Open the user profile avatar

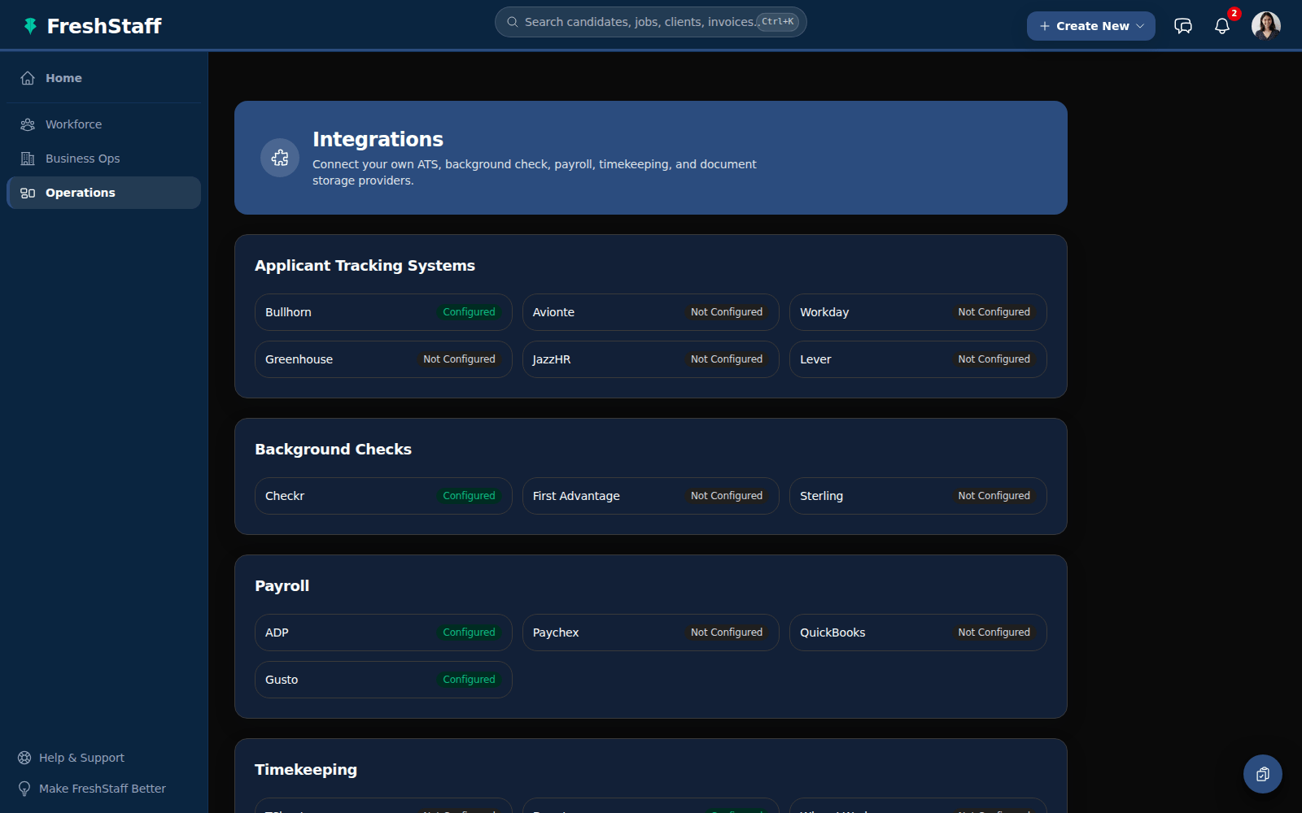1266,26
